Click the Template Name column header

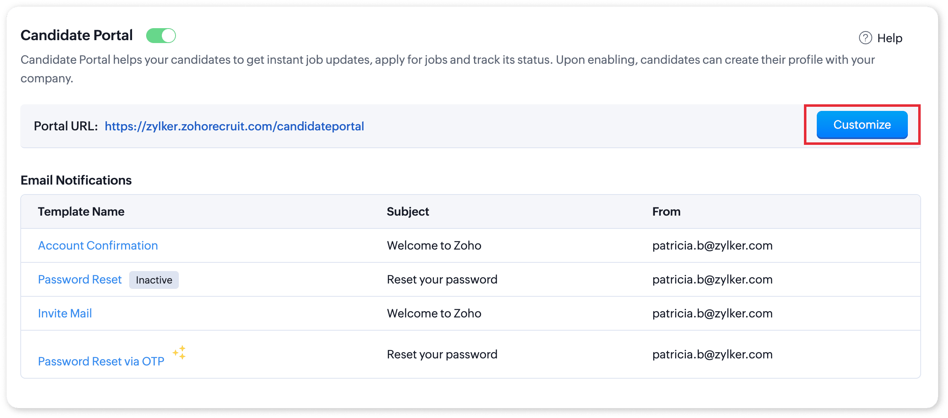[x=81, y=211]
